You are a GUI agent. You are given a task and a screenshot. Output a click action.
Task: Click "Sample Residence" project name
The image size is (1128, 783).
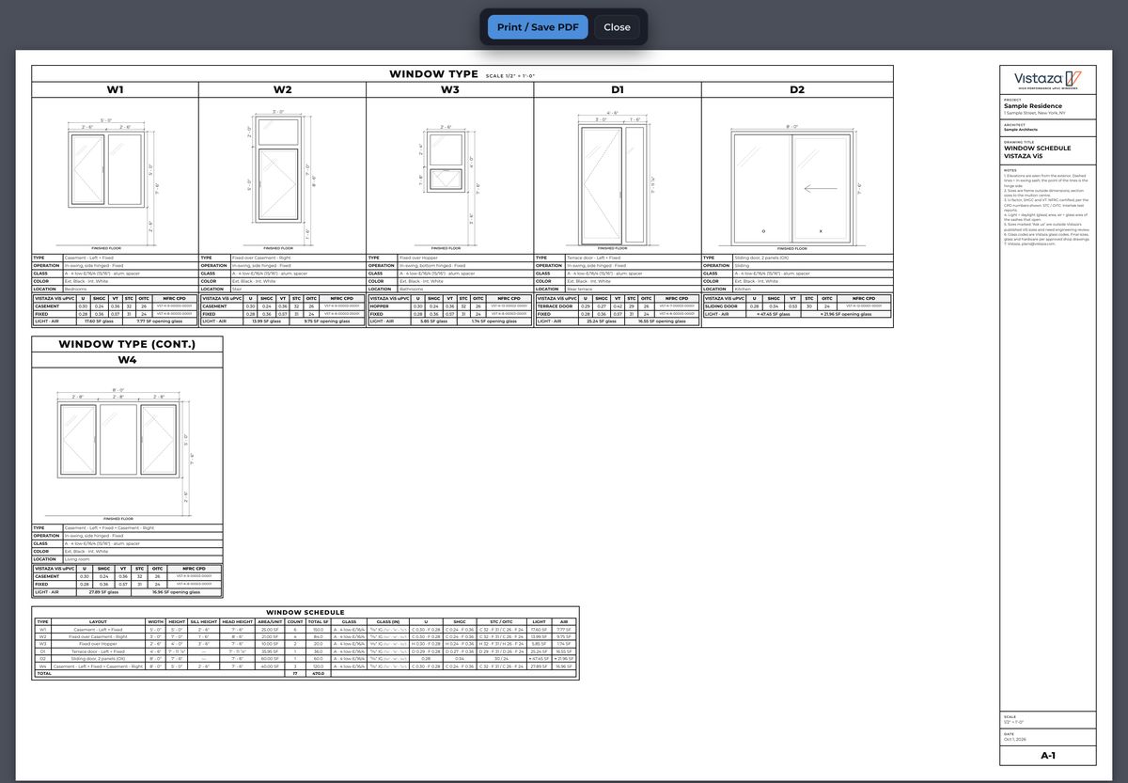tap(1033, 106)
